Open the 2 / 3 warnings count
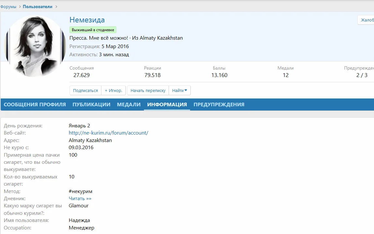 [x=362, y=75]
